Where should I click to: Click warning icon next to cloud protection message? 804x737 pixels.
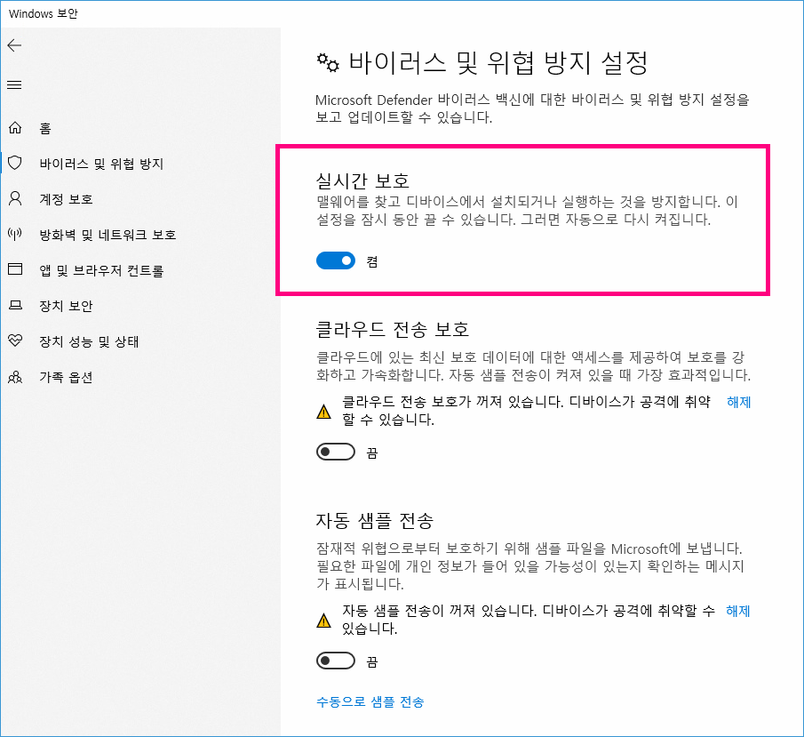(324, 412)
